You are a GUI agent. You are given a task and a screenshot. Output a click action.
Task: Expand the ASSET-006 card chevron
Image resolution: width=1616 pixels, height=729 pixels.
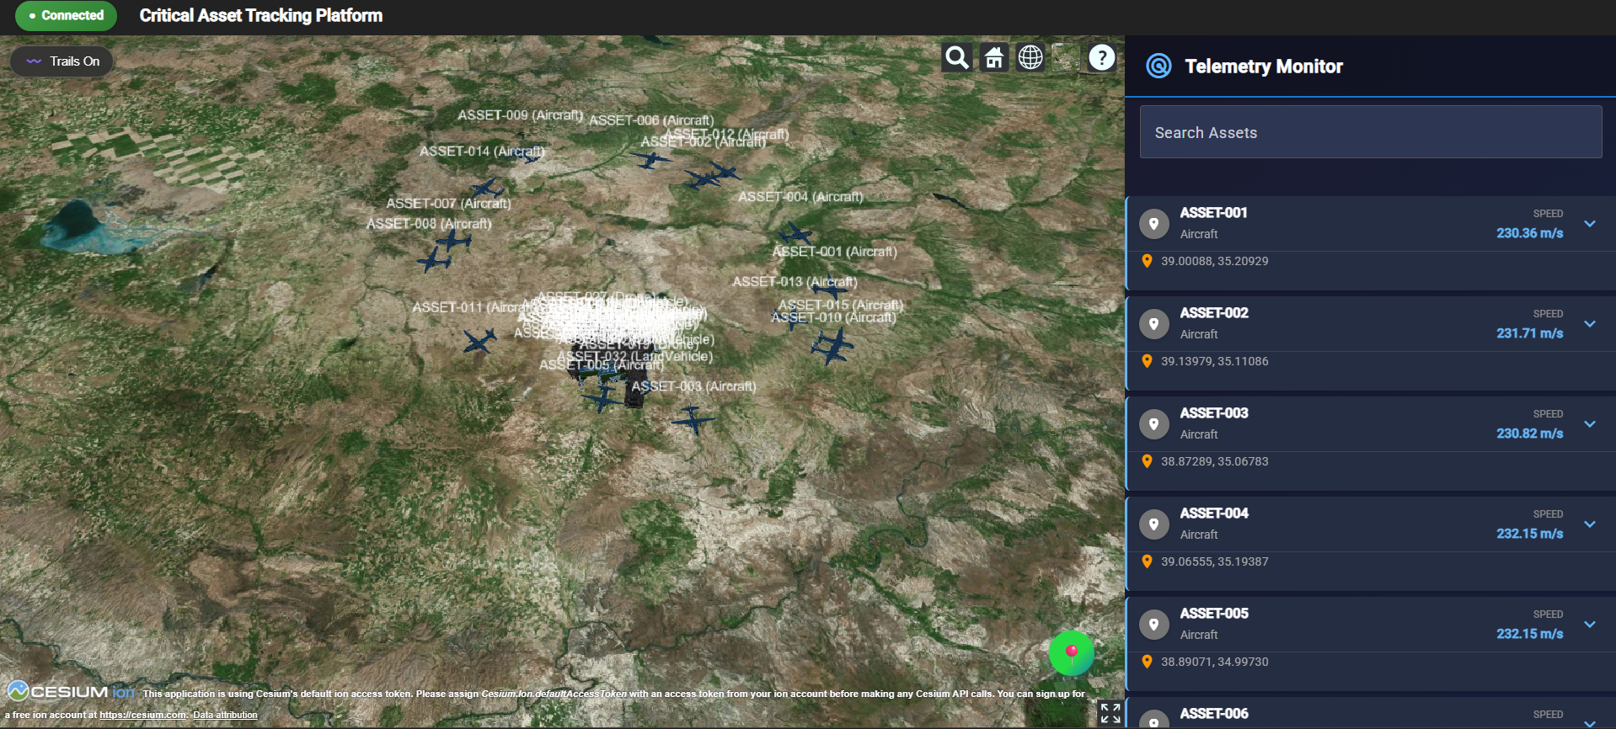click(1590, 723)
